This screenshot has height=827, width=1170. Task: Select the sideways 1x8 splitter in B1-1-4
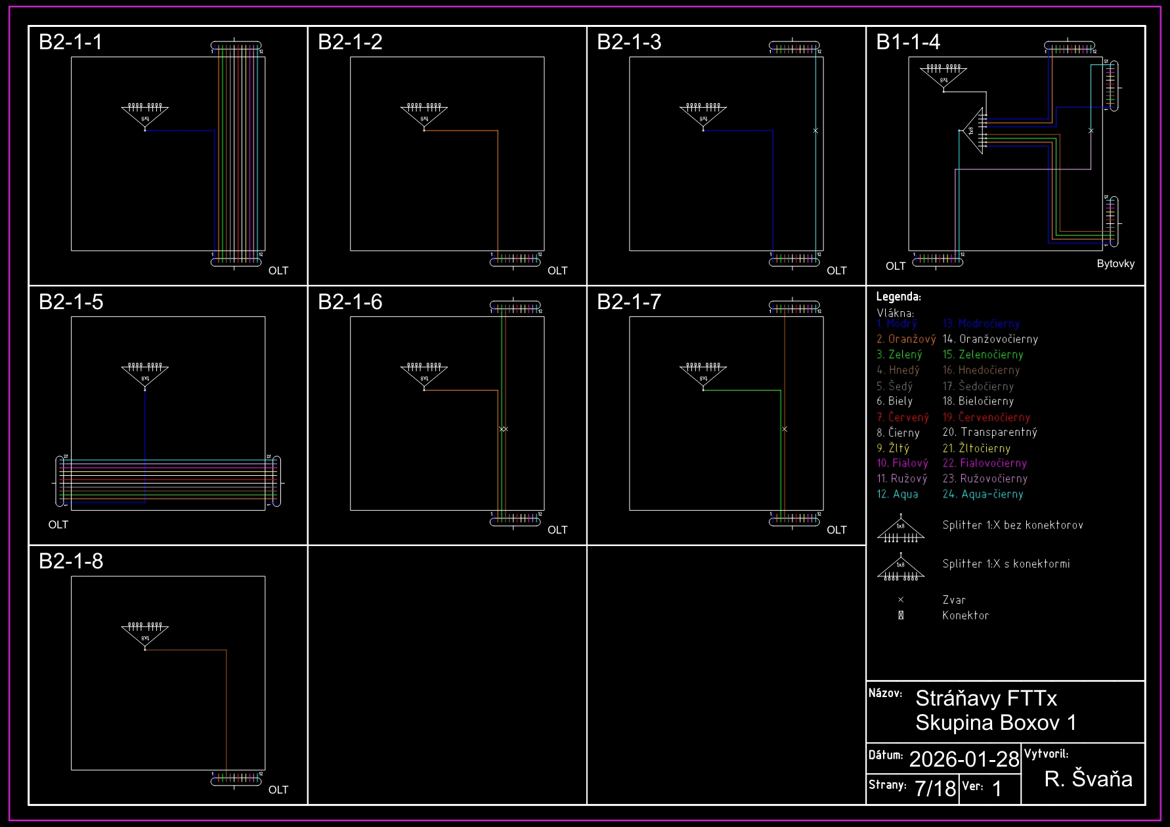[974, 131]
